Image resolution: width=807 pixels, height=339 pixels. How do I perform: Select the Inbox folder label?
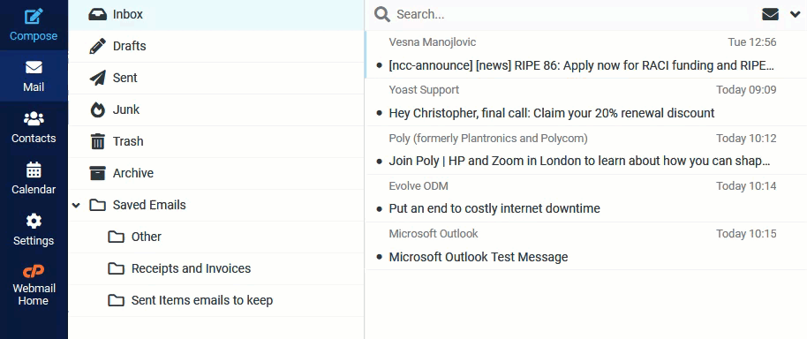coord(128,14)
